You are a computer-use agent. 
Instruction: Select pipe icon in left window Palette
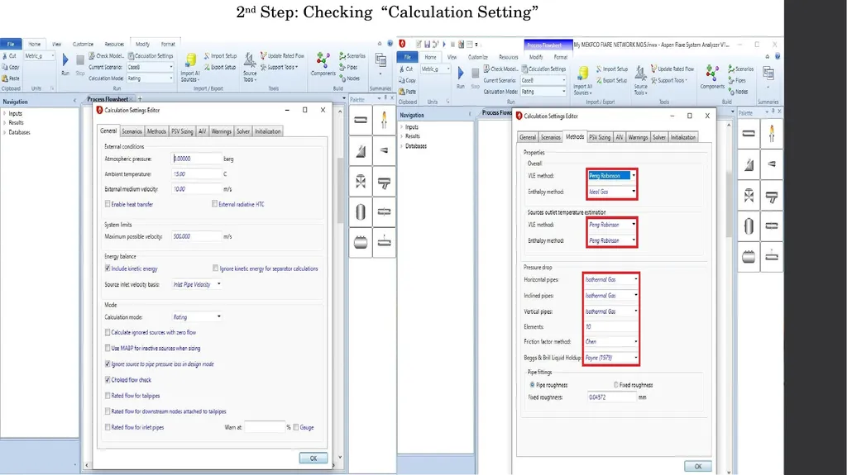click(361, 120)
